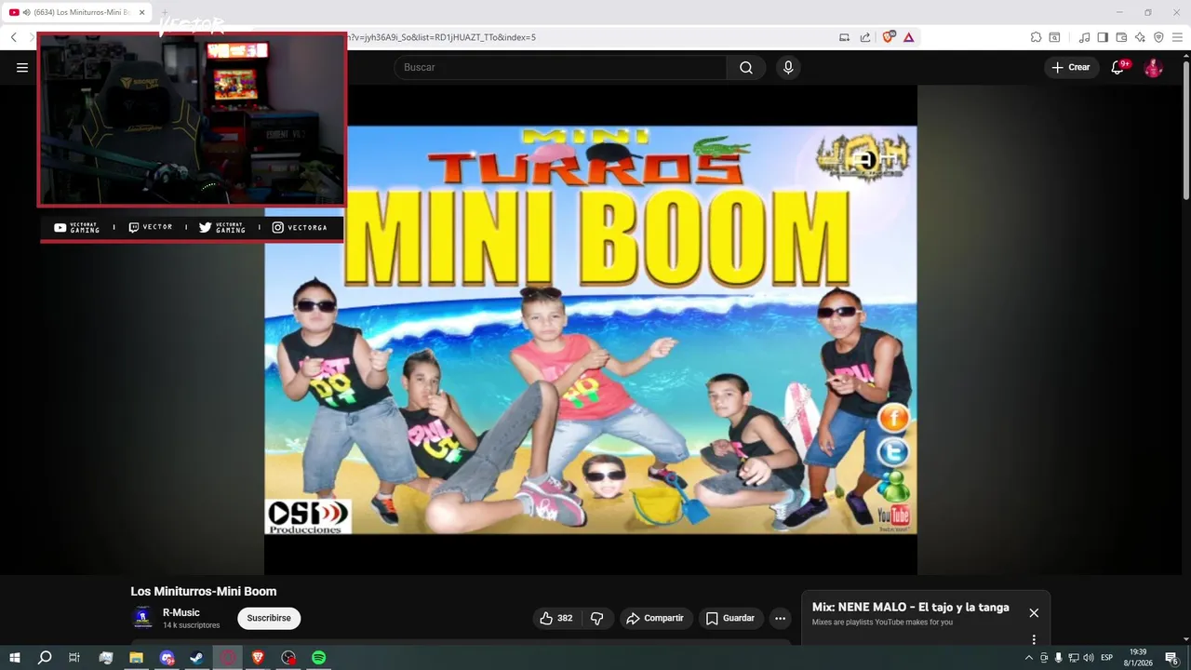Click the Mix: NENE MALO playlist title

pyautogui.click(x=910, y=607)
